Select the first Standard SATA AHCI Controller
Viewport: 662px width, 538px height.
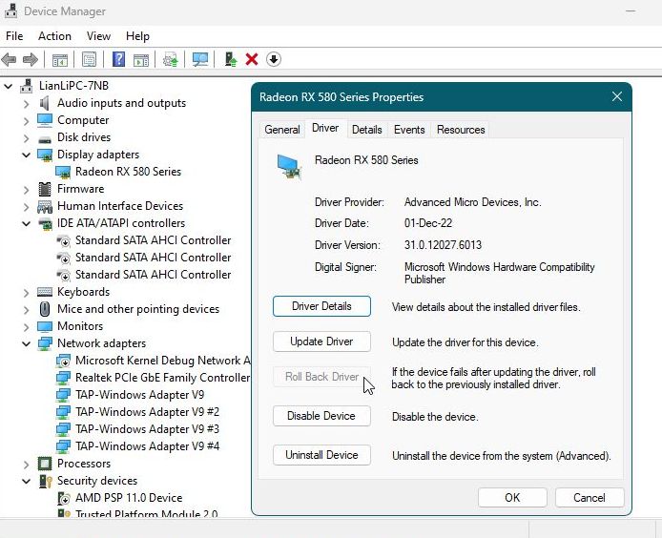pyautogui.click(x=153, y=240)
